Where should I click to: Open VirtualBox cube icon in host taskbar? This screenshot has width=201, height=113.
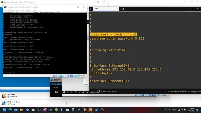coord(62,110)
